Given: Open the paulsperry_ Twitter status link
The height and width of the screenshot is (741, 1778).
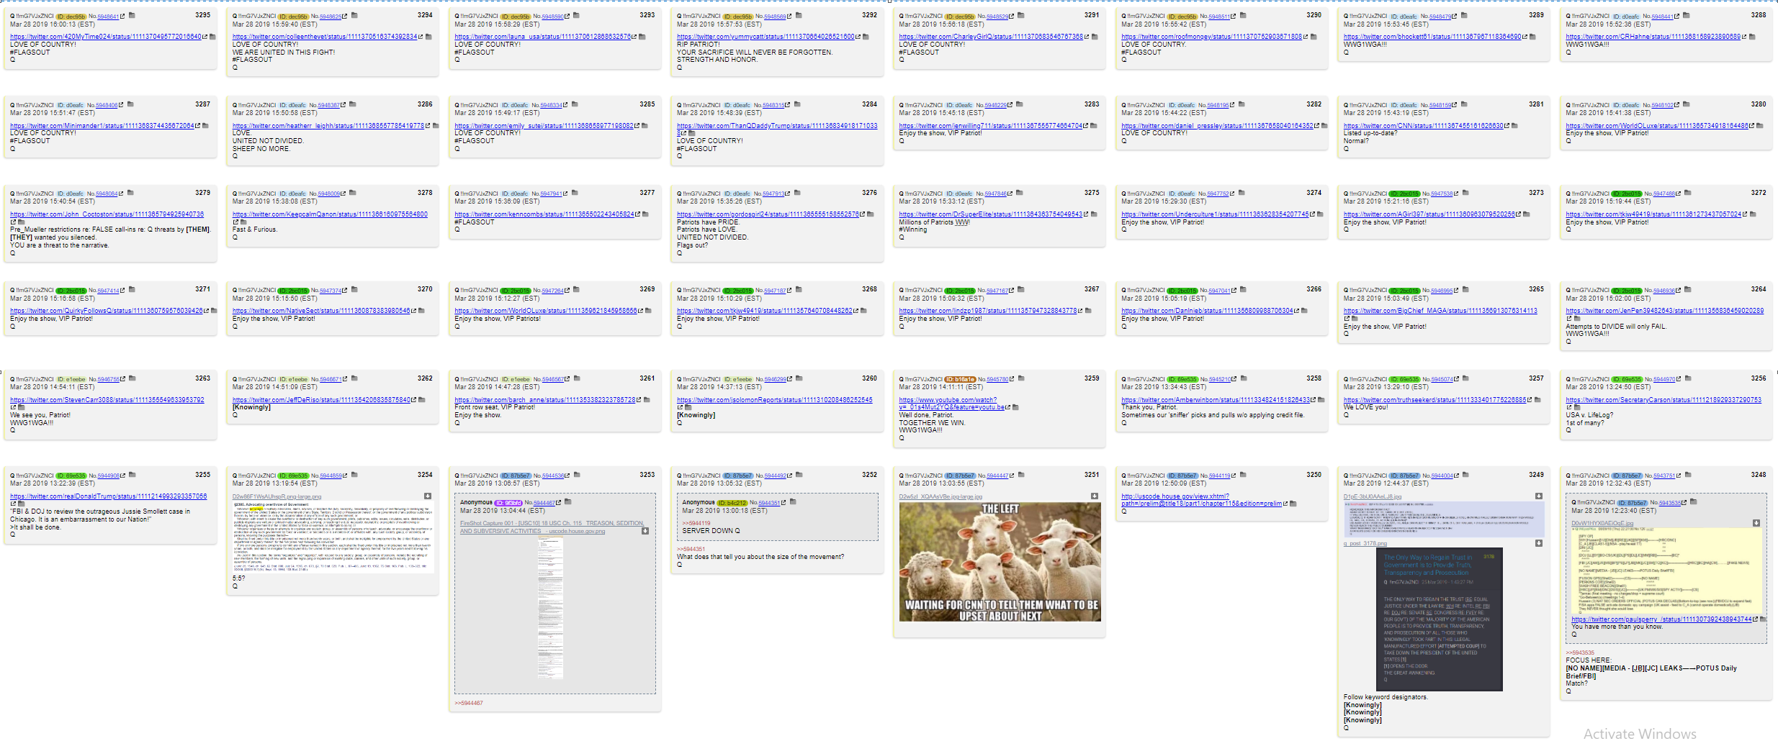Looking at the screenshot, I should tap(1661, 619).
